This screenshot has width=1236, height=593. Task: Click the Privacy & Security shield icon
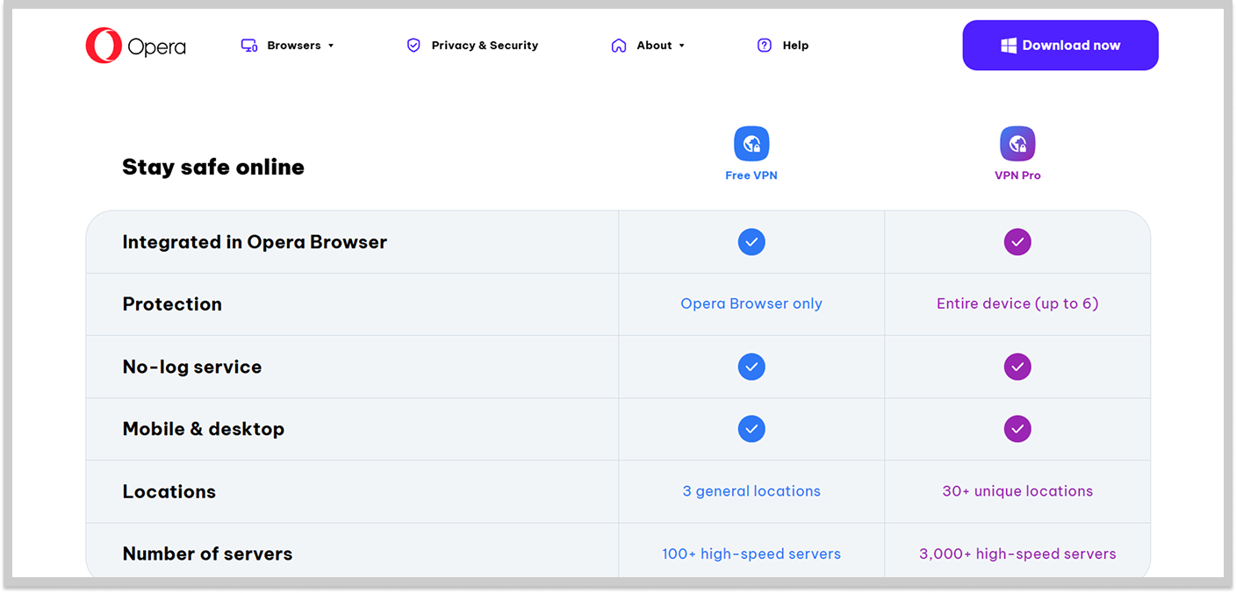(x=413, y=45)
